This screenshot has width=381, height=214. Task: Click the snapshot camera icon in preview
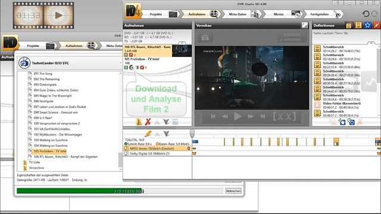[205, 38]
